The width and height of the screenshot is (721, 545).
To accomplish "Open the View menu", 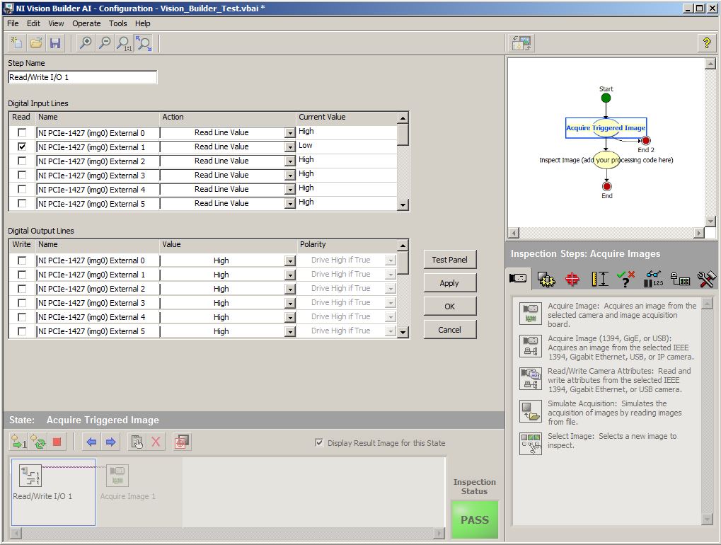I will tap(56, 23).
